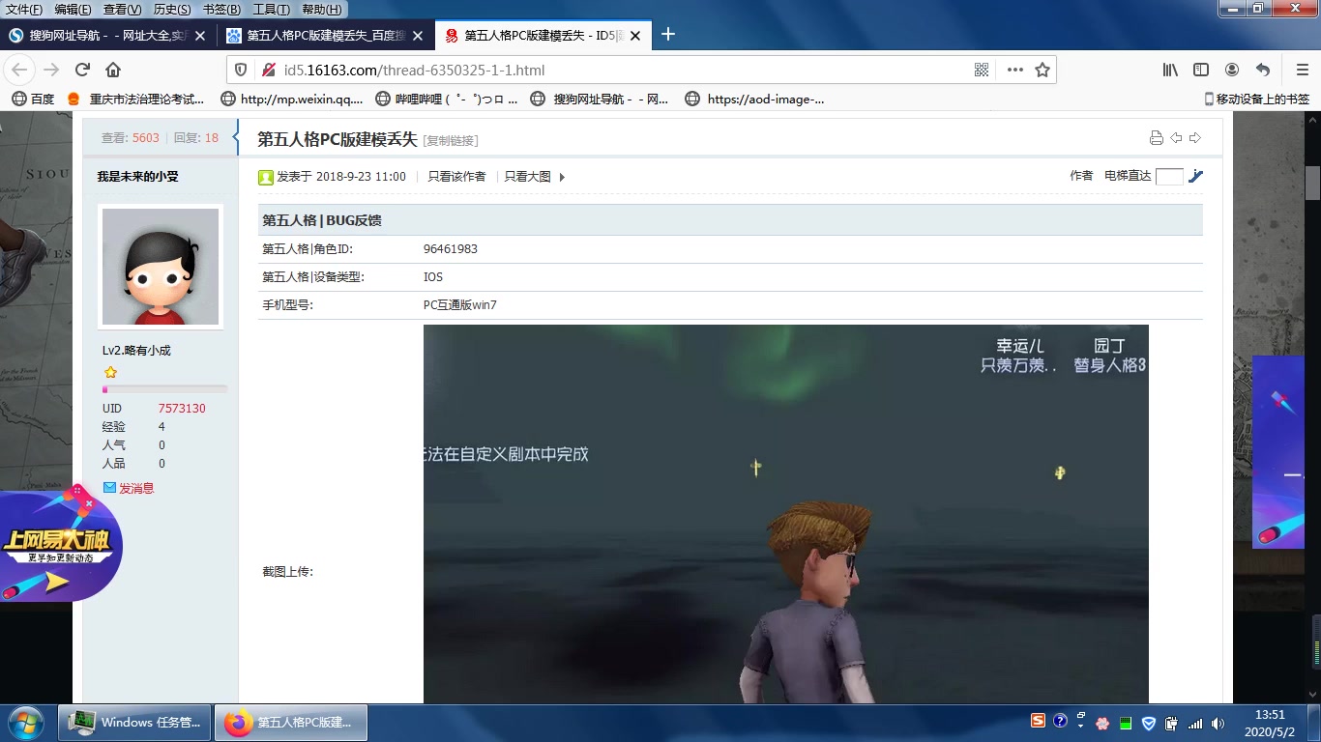Toggle the 只看大图 large-image view
The width and height of the screenshot is (1321, 742).
tap(526, 177)
